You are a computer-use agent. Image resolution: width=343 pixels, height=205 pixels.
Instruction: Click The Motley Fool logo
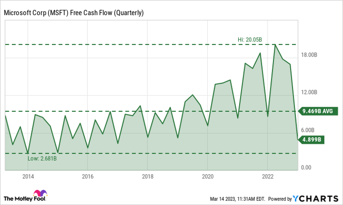[x=25, y=196]
